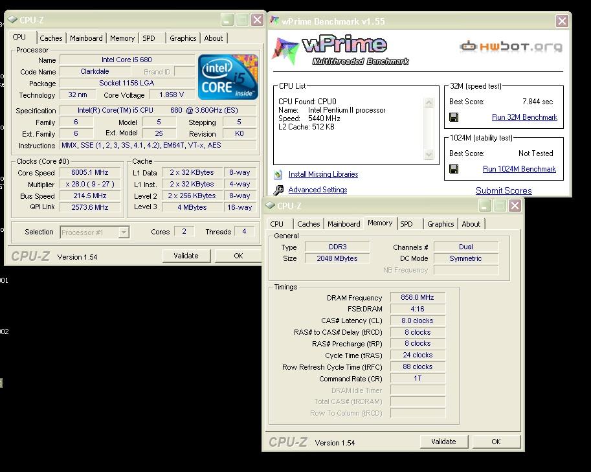This screenshot has width=591, height=472.
Task: Click Run 32M Benchmark link
Action: (524, 117)
